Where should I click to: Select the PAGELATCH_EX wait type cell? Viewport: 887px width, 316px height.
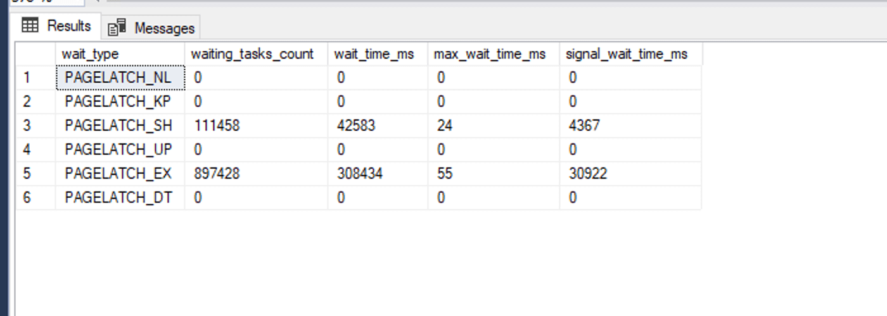pyautogui.click(x=120, y=174)
